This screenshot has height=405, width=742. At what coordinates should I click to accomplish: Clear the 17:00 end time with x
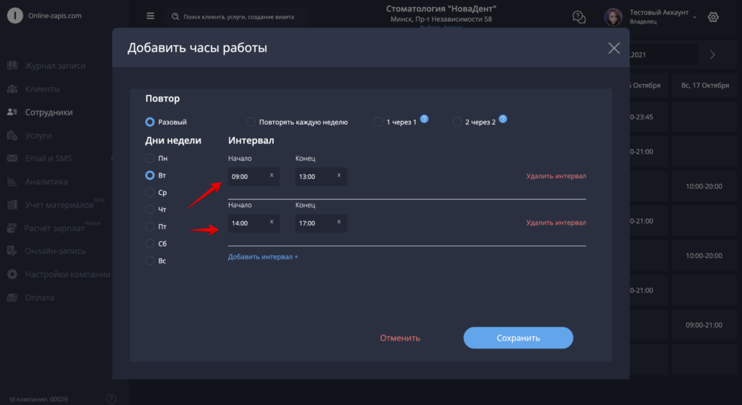(339, 222)
